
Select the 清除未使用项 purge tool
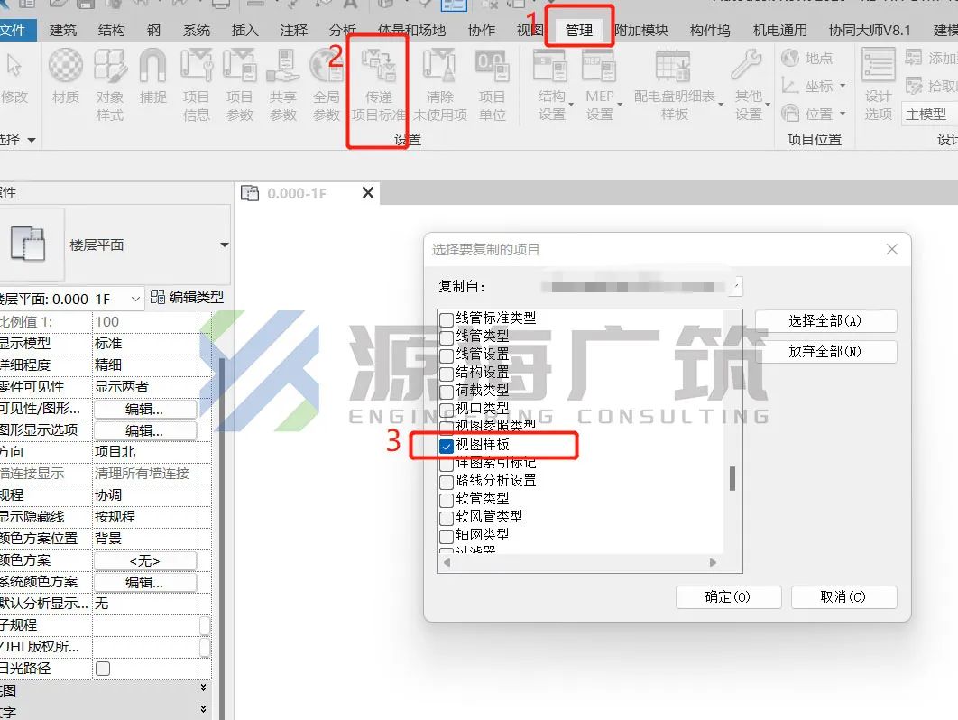(440, 86)
